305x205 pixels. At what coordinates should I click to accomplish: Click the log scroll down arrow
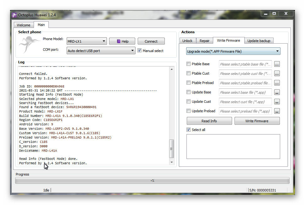(172, 162)
